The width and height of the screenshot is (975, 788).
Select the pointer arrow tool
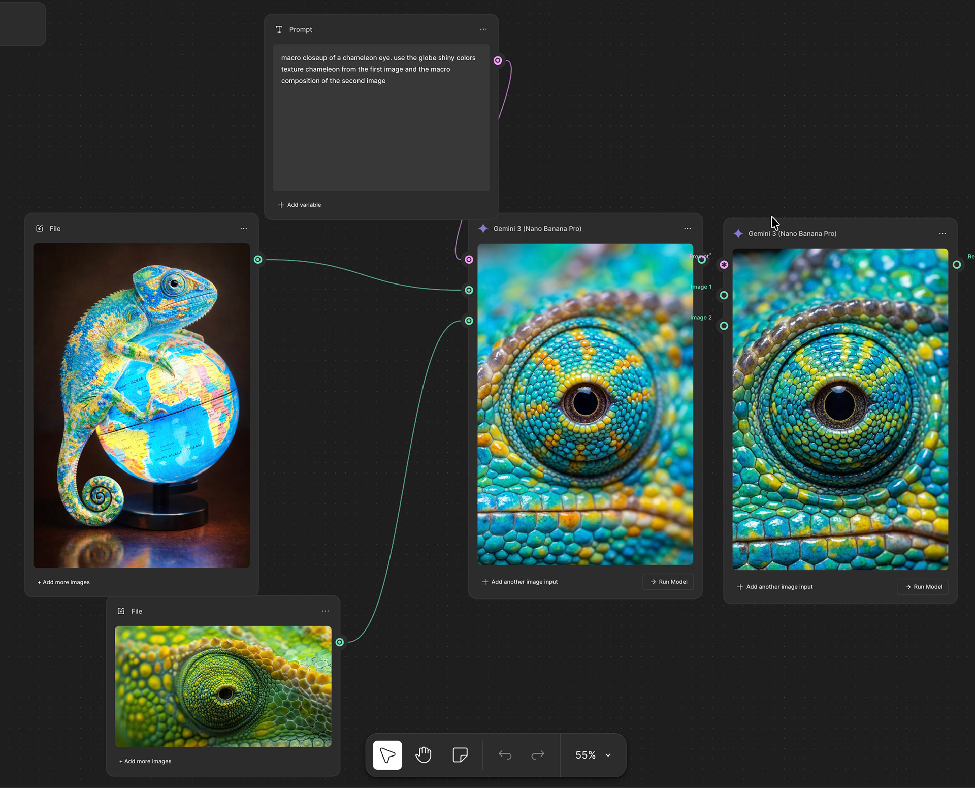pos(387,755)
